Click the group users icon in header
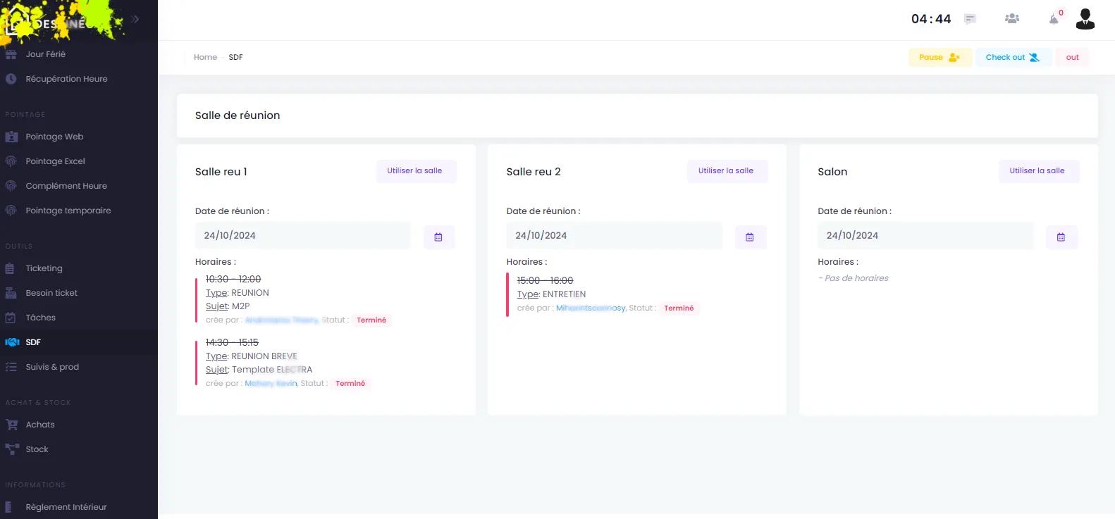This screenshot has height=519, width=1115. 1012,19
